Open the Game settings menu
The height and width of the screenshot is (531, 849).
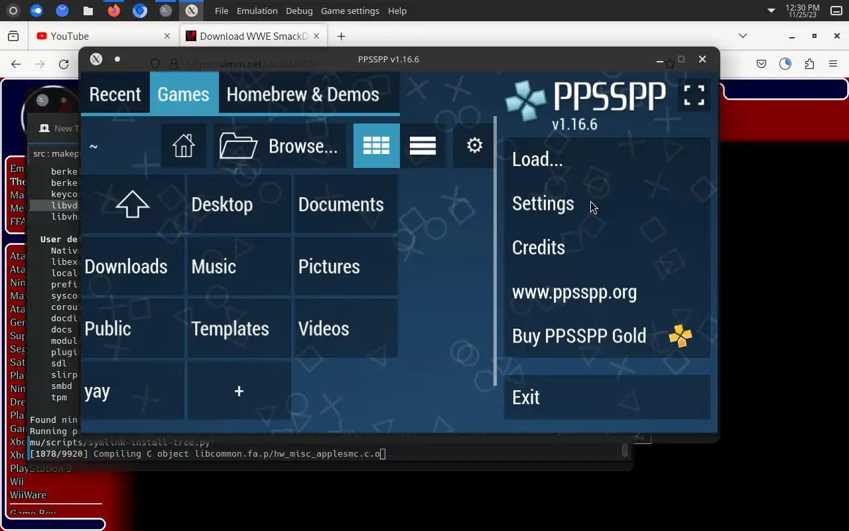350,11
